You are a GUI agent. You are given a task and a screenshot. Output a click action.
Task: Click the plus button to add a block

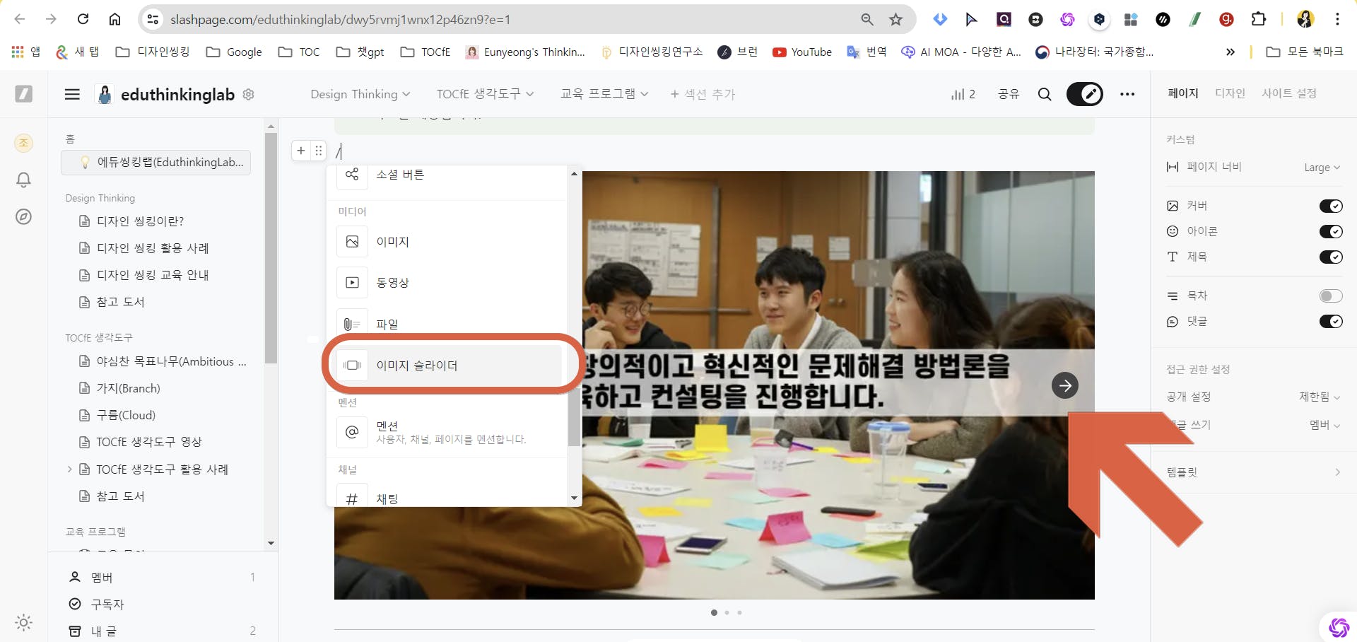301,151
